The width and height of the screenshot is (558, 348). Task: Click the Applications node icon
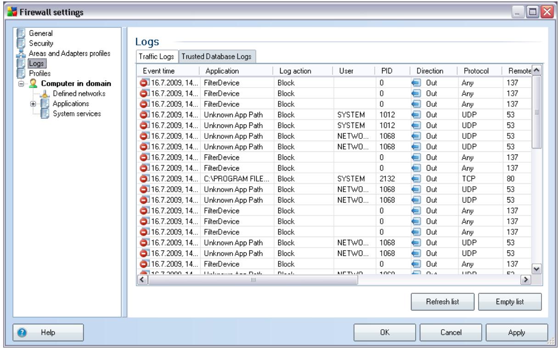pos(45,104)
